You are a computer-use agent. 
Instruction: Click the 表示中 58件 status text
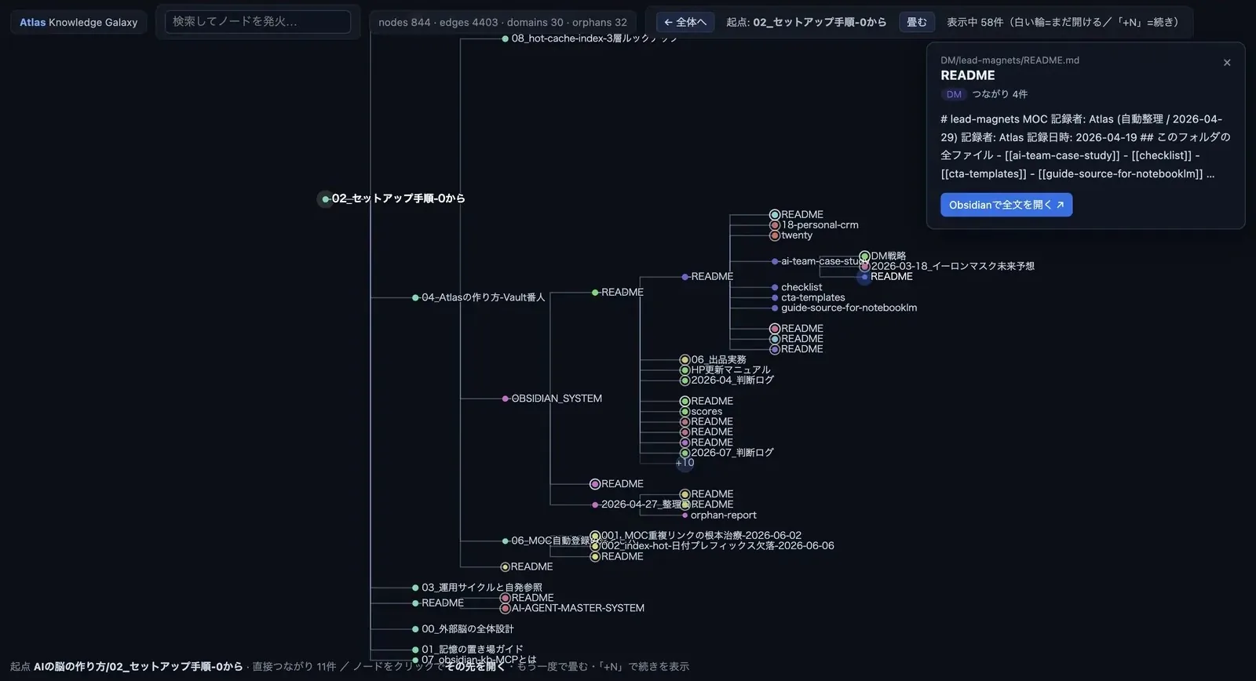(x=1062, y=22)
